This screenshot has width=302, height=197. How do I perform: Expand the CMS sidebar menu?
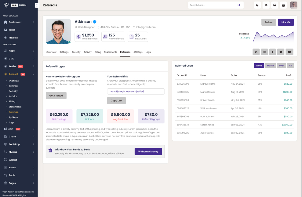(x=19, y=59)
